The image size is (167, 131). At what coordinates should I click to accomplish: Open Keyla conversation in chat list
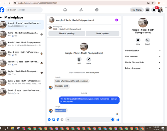[x=22, y=73]
